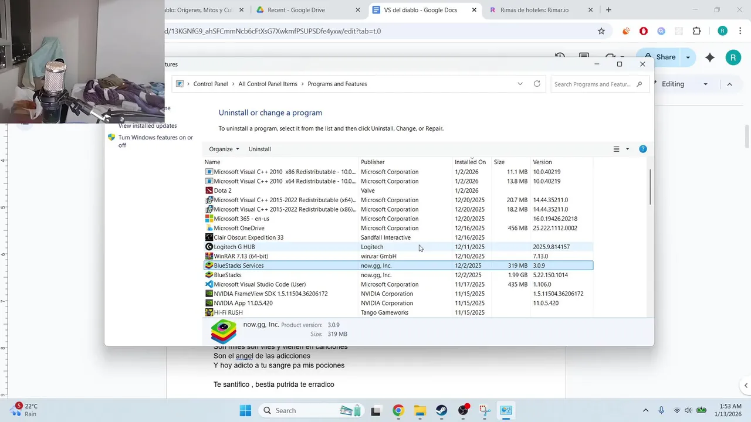Click the WinRAR 7.13 program icon
The image size is (751, 422).
pos(209,256)
